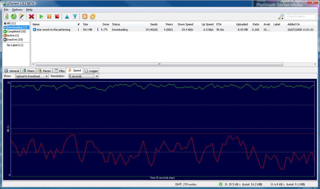The height and width of the screenshot is (189, 320).
Task: Click the right arrow of torrent list scrollbar
Action: click(x=315, y=64)
